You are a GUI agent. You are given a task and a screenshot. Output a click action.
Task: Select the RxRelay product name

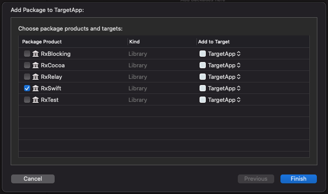pos(52,77)
